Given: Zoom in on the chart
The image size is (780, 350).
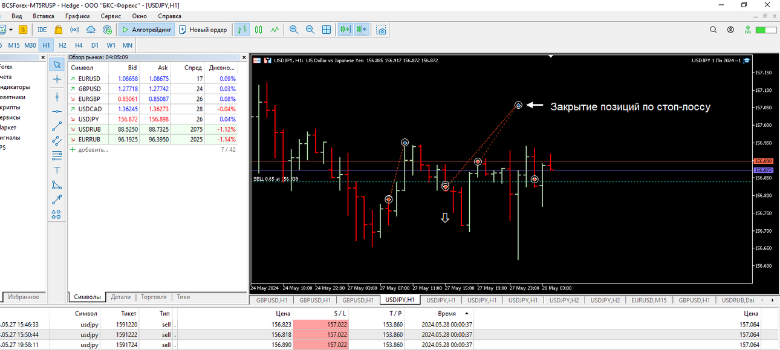Looking at the screenshot, I should (294, 29).
